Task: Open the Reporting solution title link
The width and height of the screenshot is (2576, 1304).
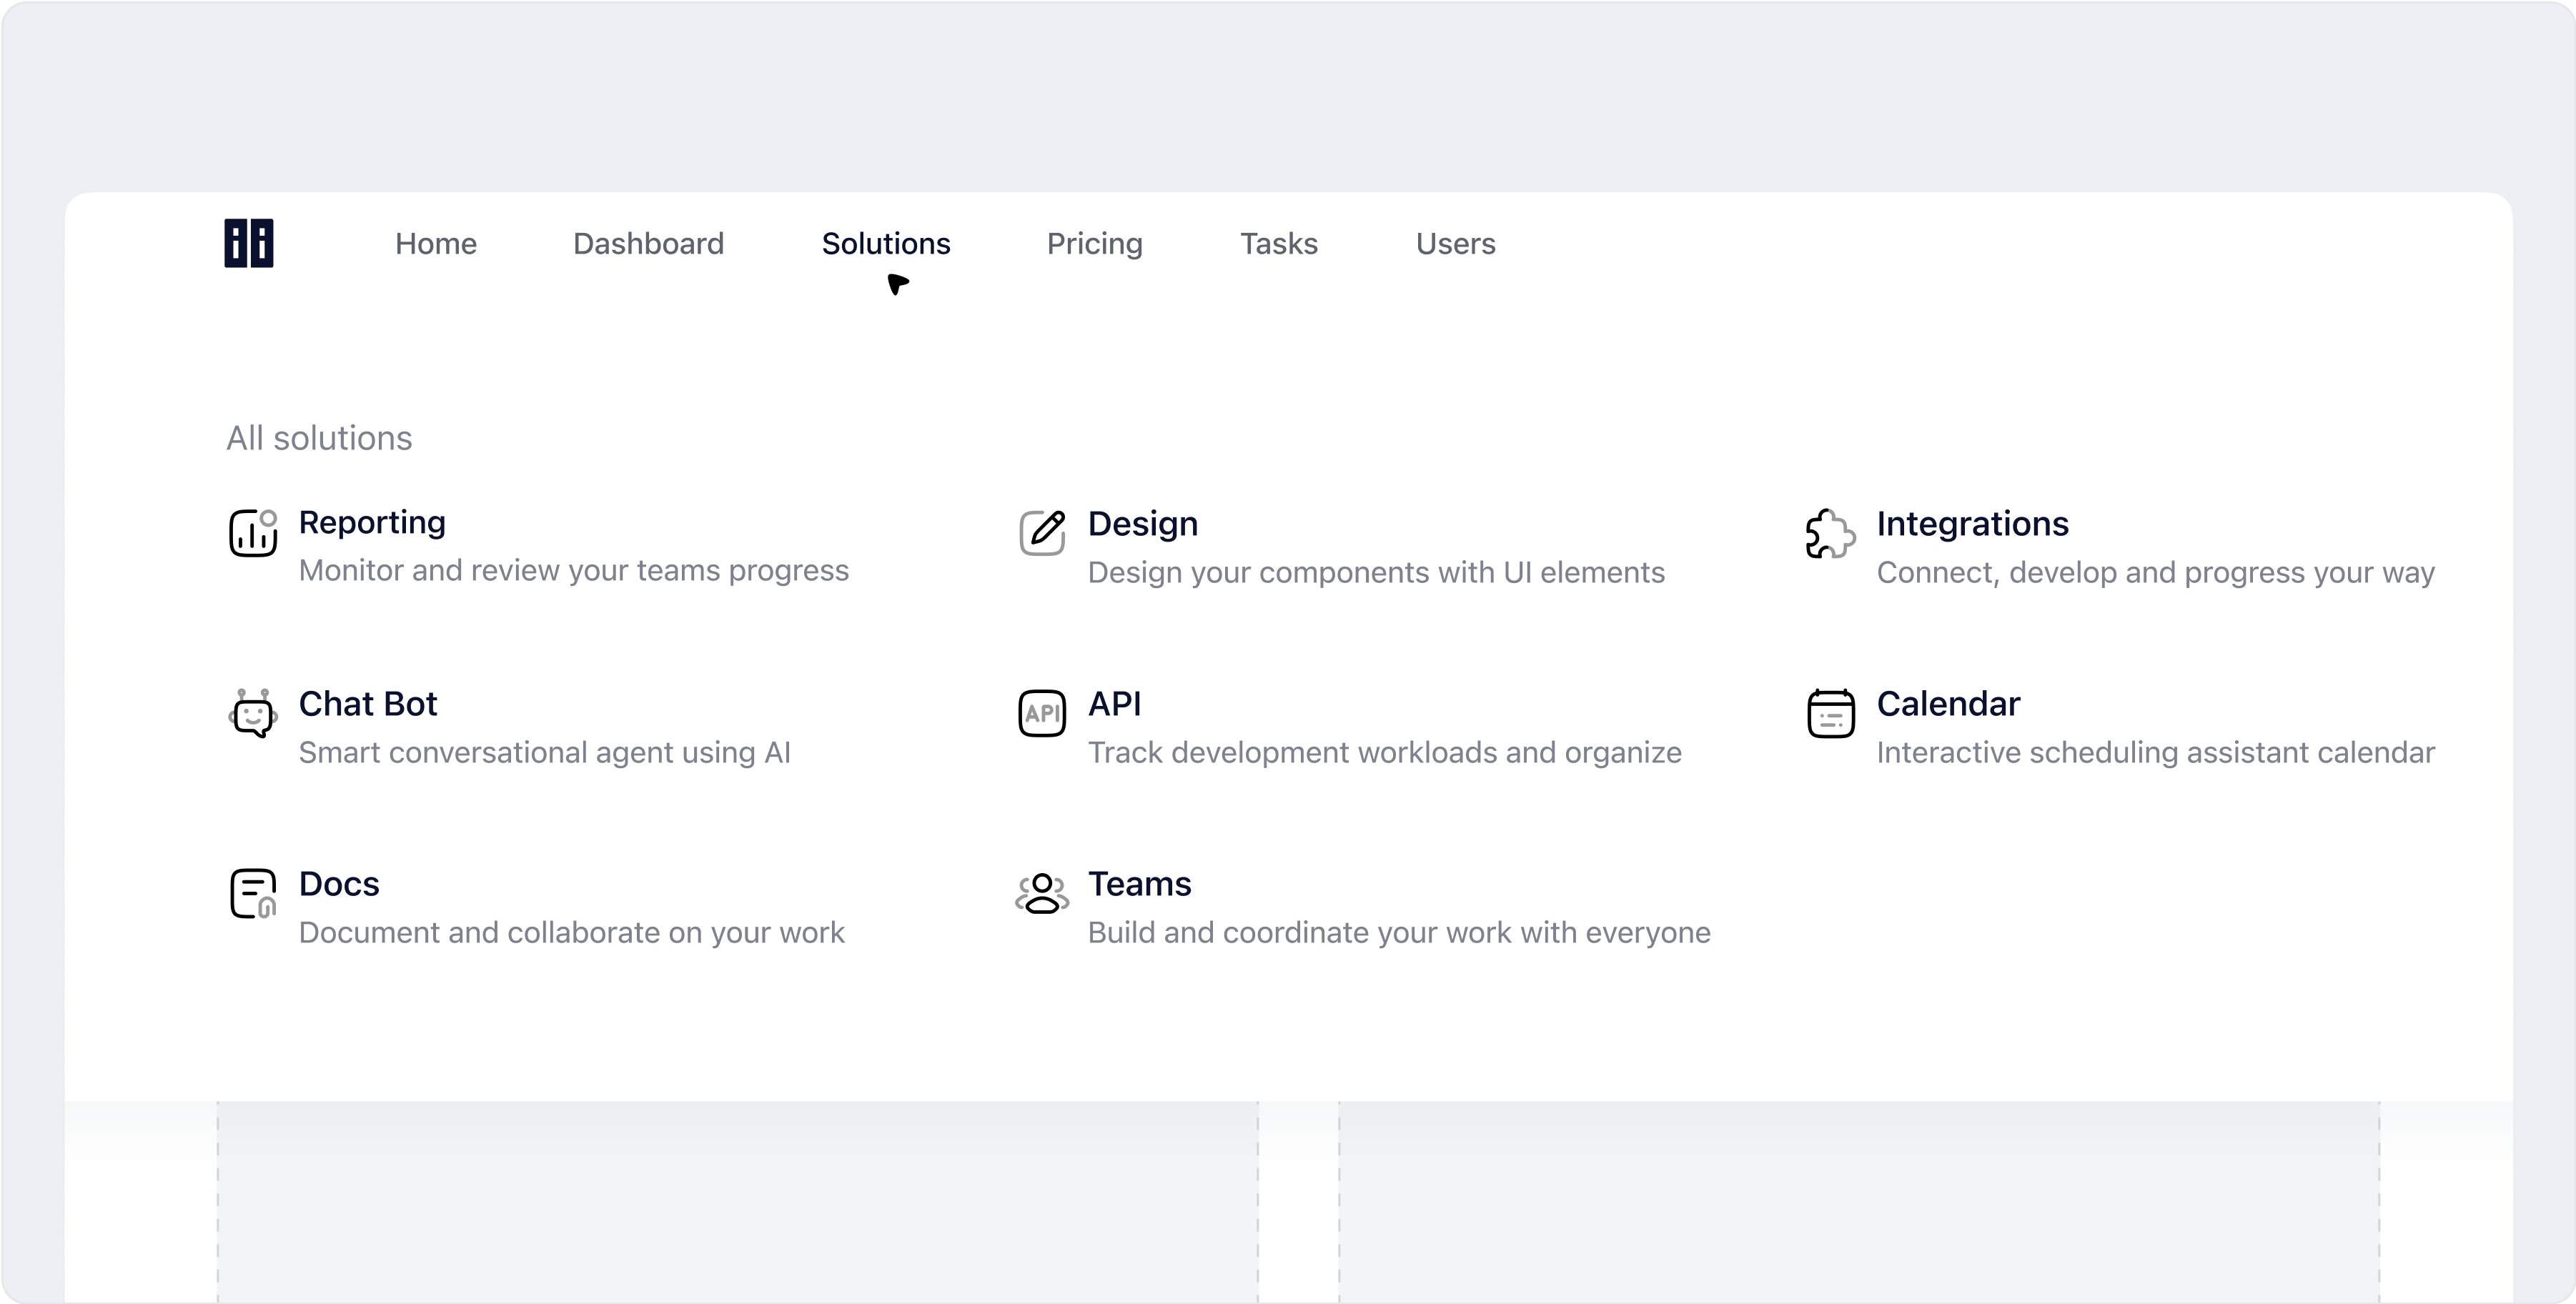Action: (372, 523)
